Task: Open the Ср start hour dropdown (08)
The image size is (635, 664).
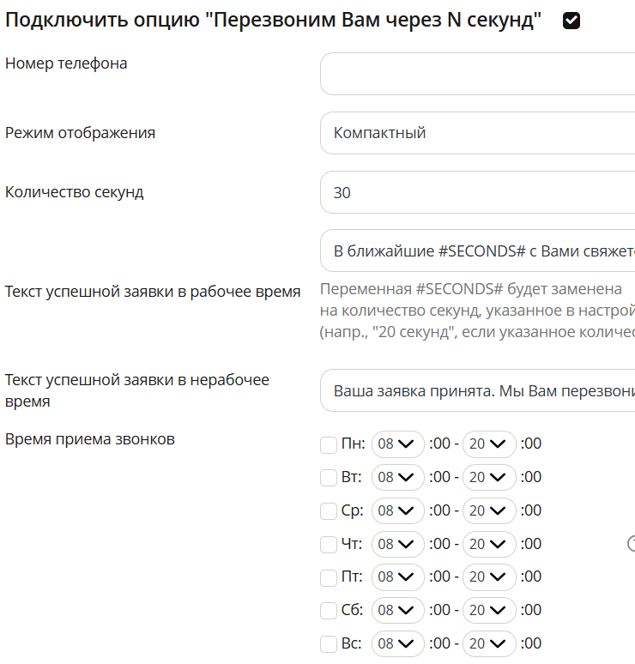Action: [398, 510]
